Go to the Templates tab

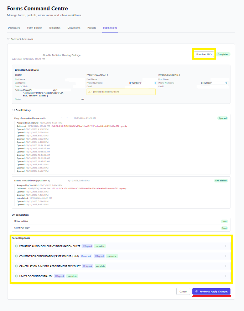pos(54,28)
